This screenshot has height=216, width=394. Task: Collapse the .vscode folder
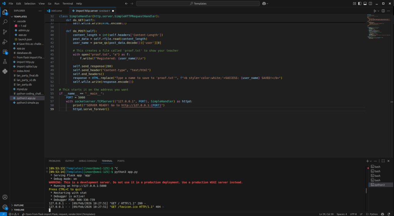pyautogui.click(x=21, y=21)
